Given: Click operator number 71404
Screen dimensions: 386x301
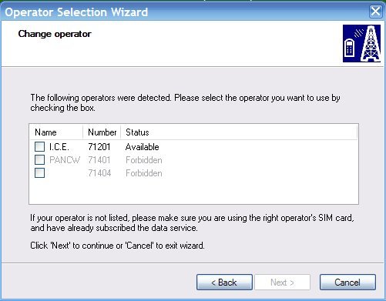Looking at the screenshot, I should coord(99,173).
